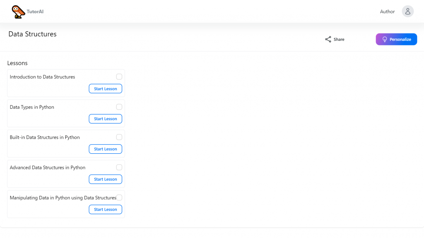This screenshot has height=238, width=424.
Task: Click the Share label to share the course
Action: [338, 39]
